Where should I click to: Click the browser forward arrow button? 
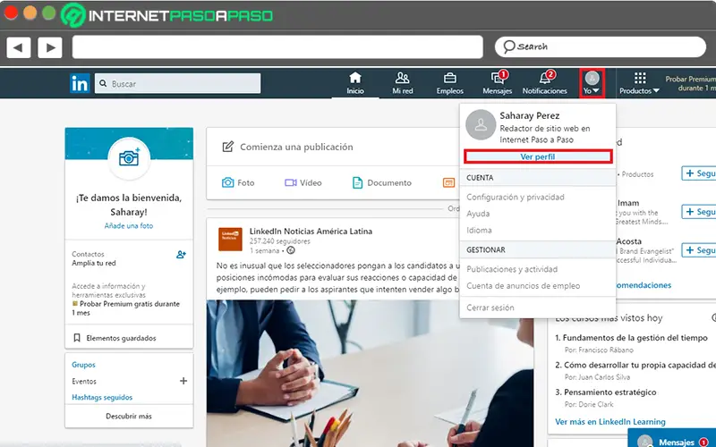pos(50,47)
